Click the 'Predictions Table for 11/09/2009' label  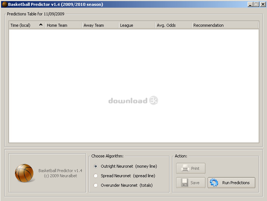point(36,14)
